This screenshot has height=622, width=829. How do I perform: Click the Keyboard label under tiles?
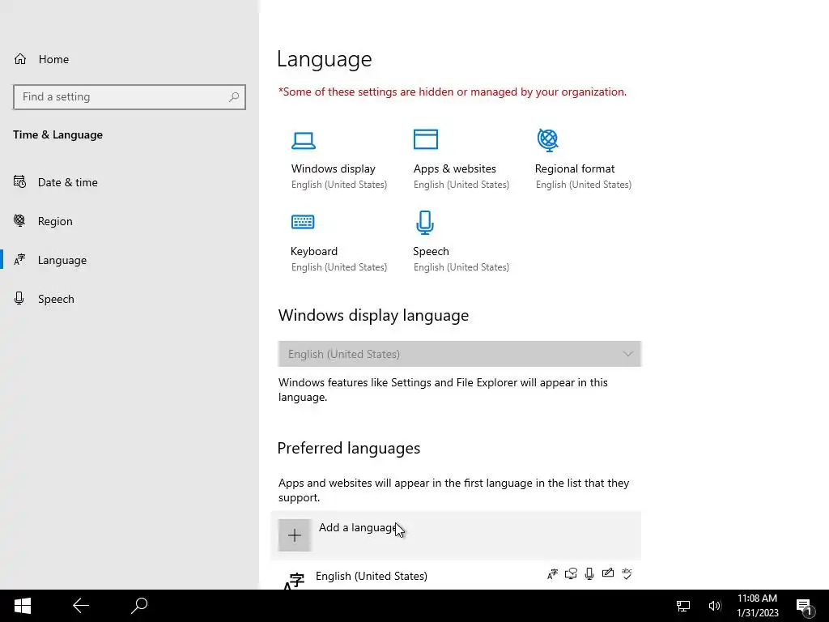click(314, 251)
